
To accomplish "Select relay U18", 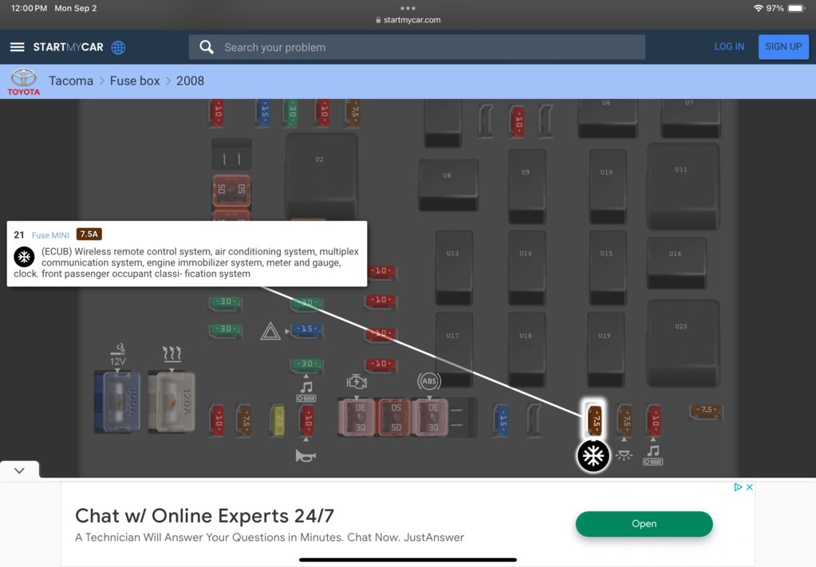I will tap(526, 349).
